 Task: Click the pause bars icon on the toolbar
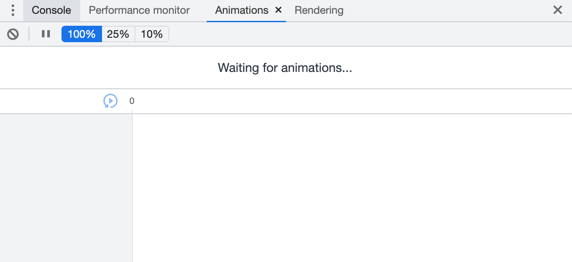tap(45, 34)
